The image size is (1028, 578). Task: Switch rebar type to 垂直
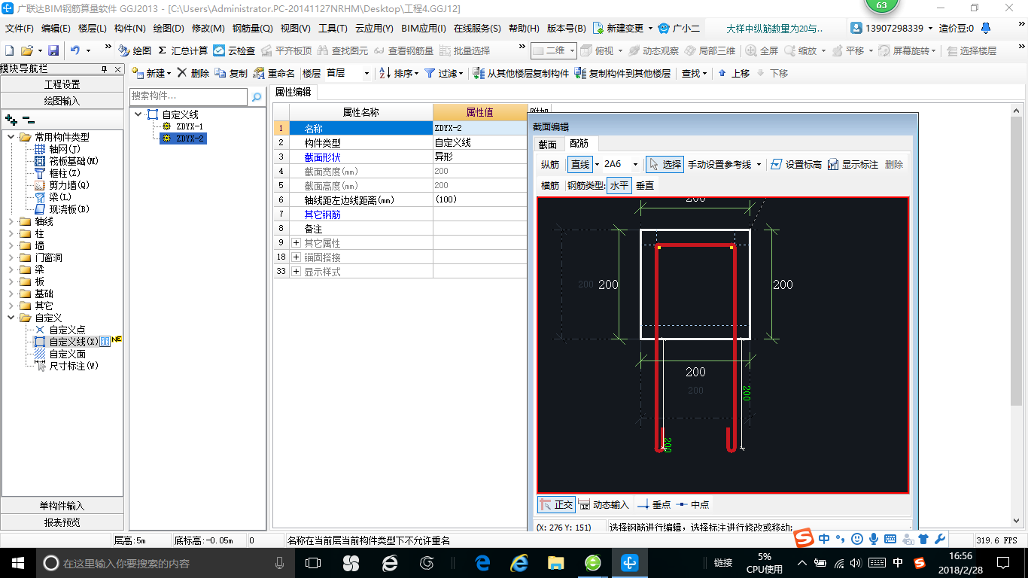coord(645,185)
